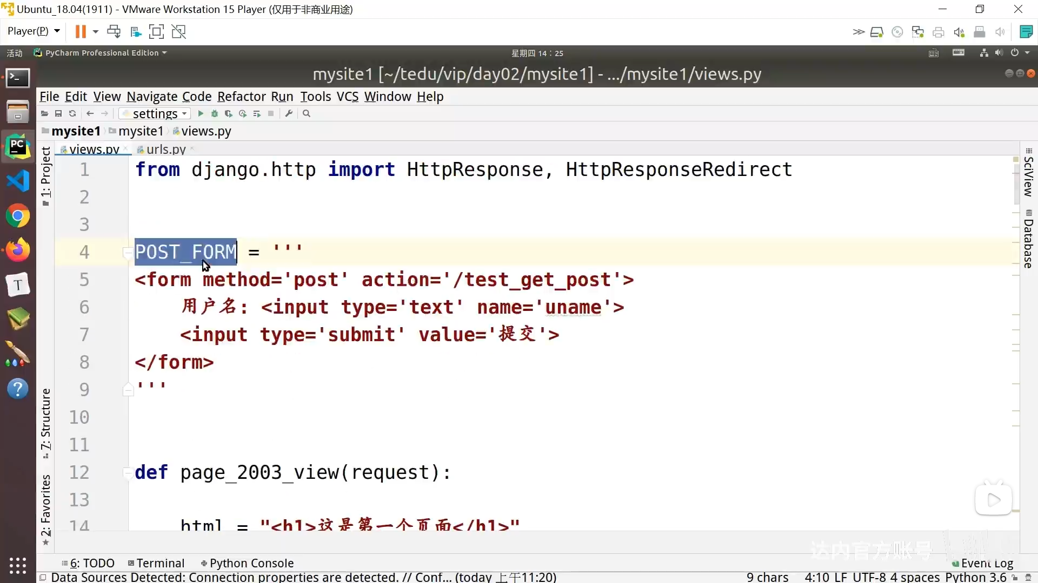
Task: Run the settings configuration with green play icon
Action: pyautogui.click(x=201, y=114)
